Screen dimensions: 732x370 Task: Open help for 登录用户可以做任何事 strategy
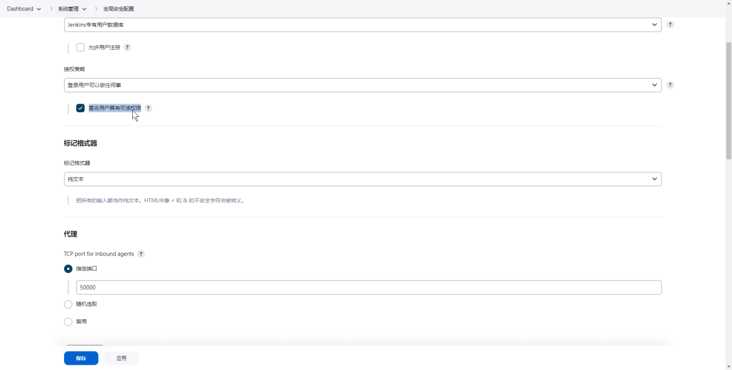670,85
